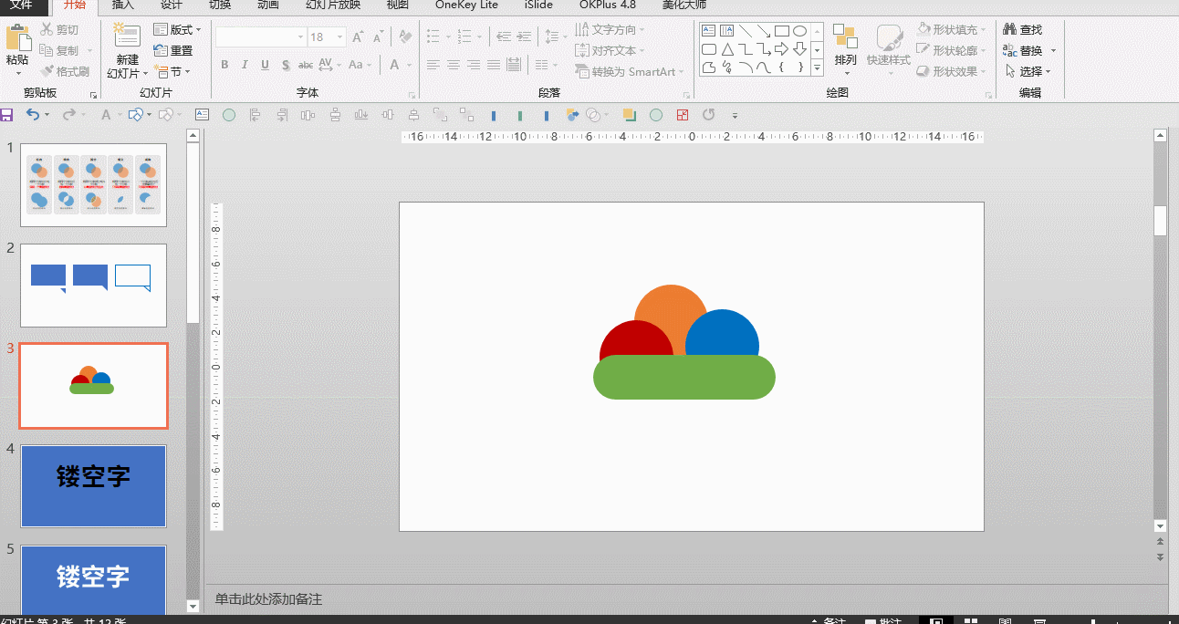The height and width of the screenshot is (624, 1179).
Task: Toggle Align Right paragraph
Action: pyautogui.click(x=474, y=65)
